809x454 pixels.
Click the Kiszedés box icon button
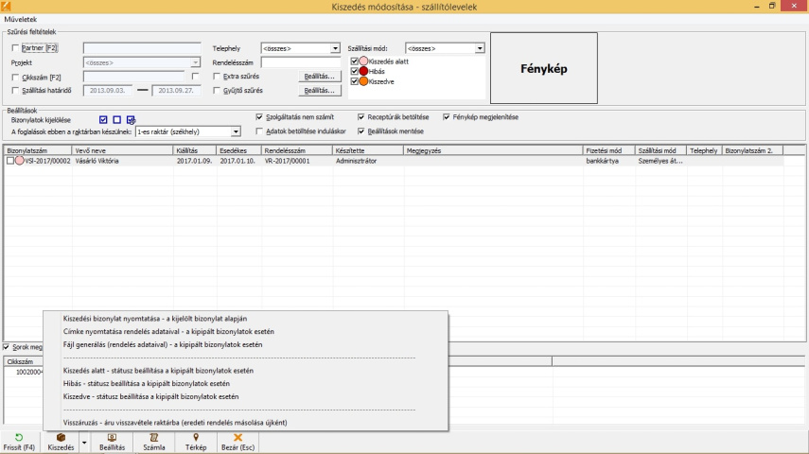point(61,437)
